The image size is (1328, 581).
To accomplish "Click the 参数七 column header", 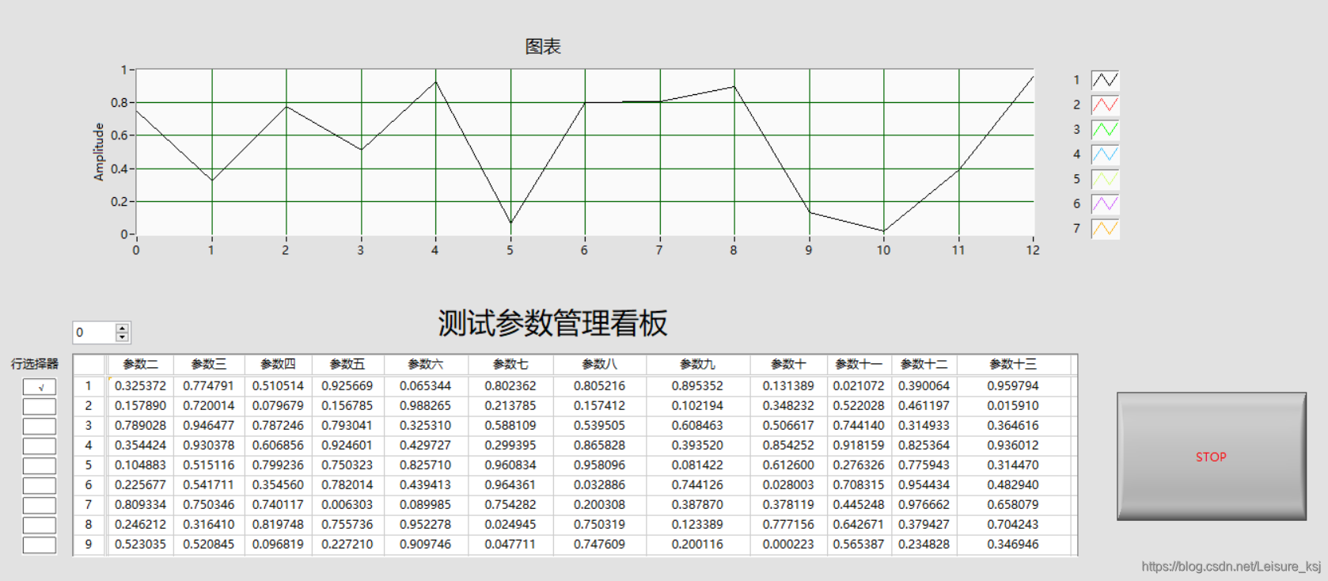I will coord(510,364).
